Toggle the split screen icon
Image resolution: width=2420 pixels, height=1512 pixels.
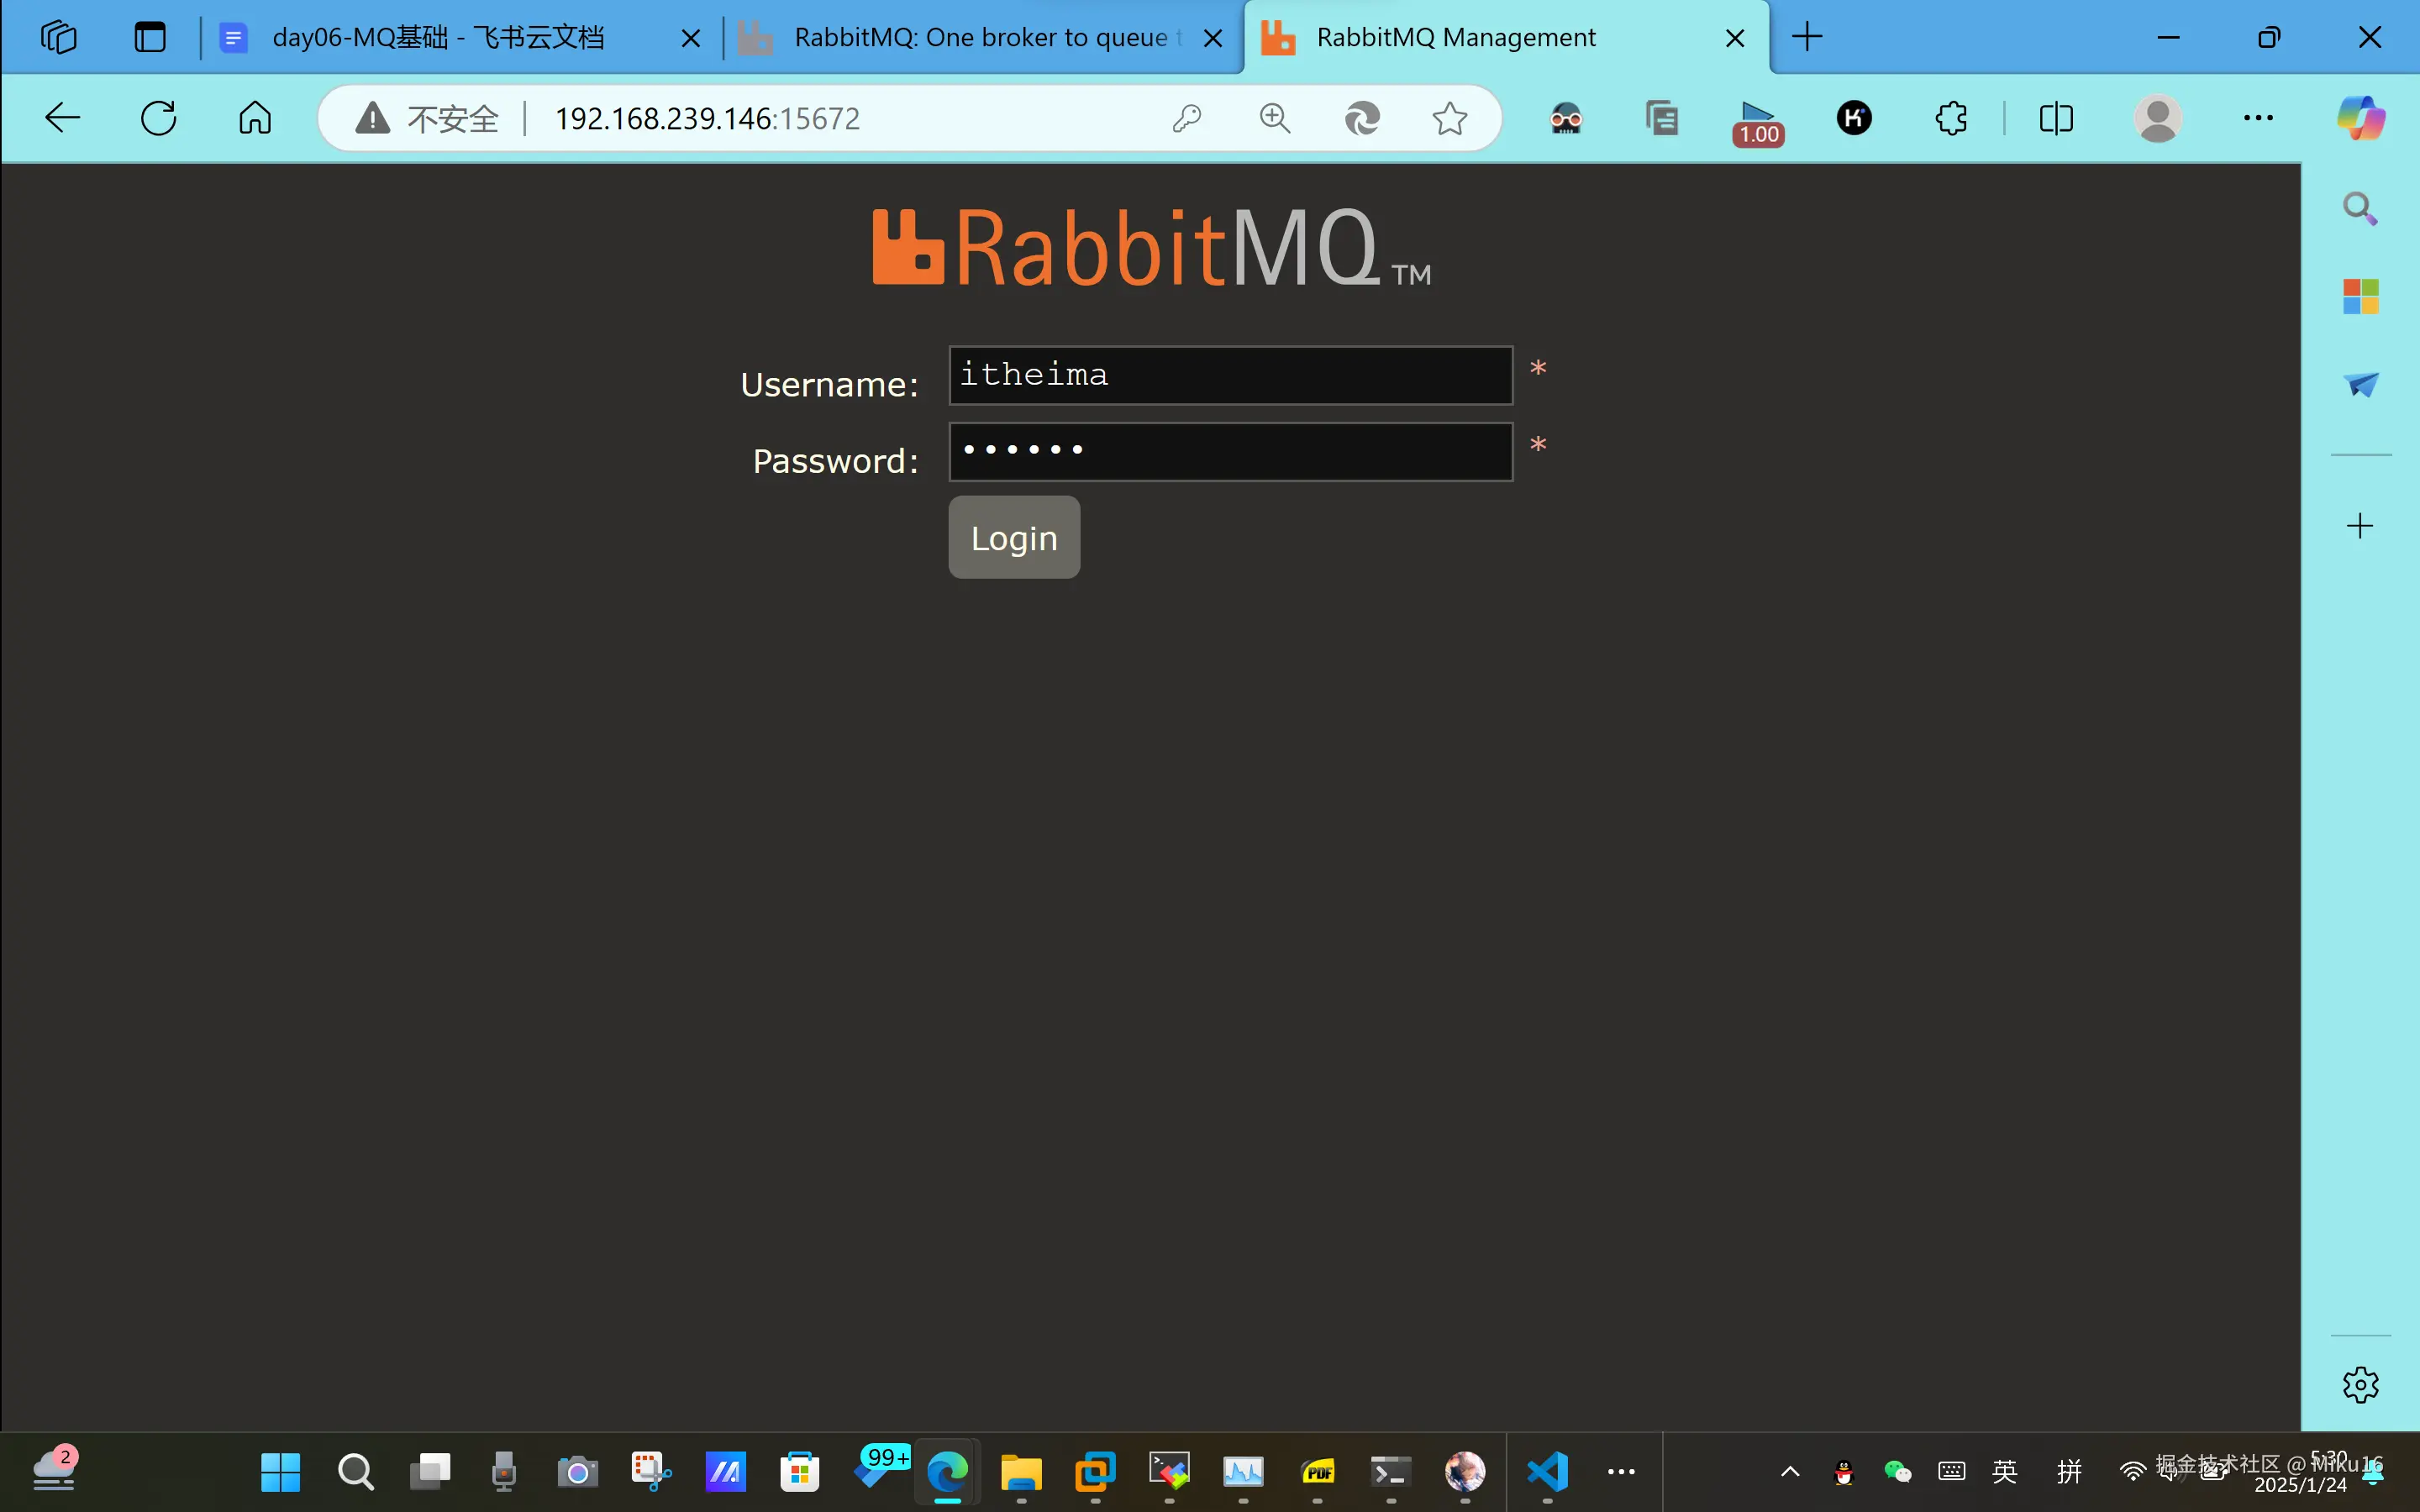(2055, 118)
